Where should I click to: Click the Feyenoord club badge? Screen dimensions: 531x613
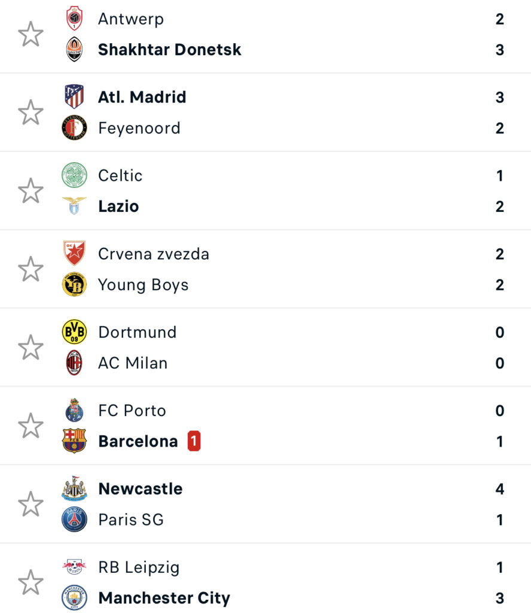(x=74, y=128)
